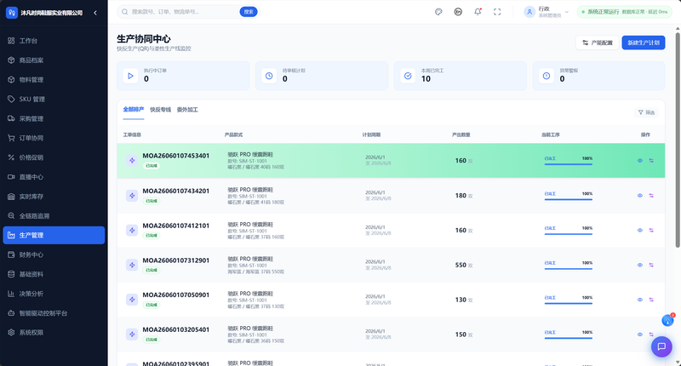
Task: Click 新建生产计划 button
Action: click(x=644, y=43)
